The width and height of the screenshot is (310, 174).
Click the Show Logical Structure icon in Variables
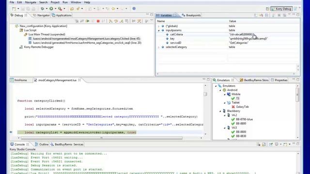[261, 15]
